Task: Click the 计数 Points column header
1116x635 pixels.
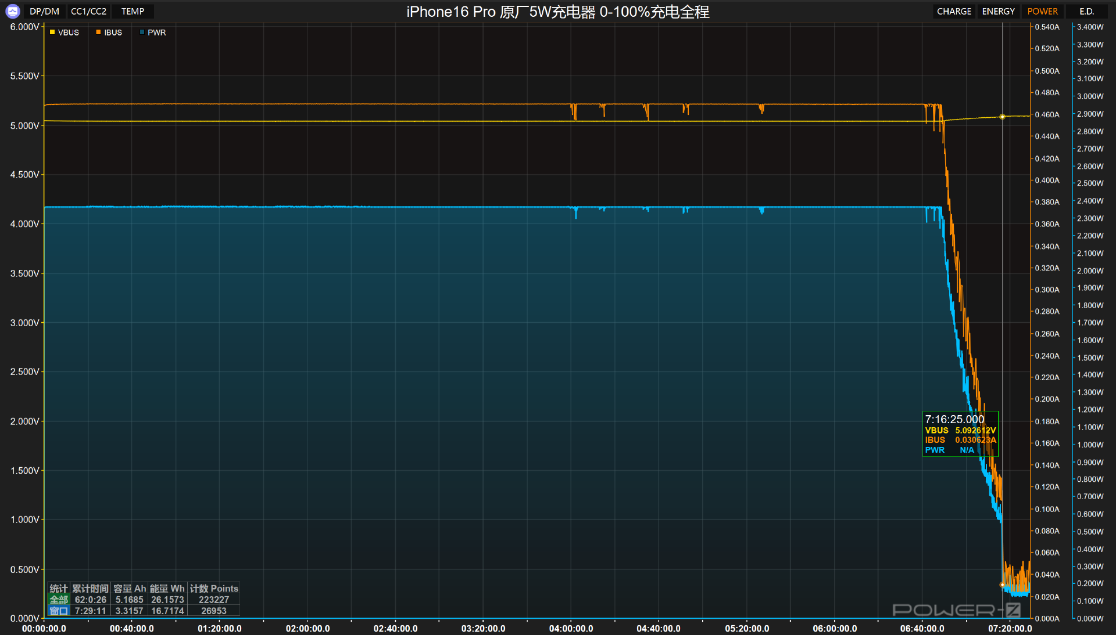Action: pyautogui.click(x=214, y=589)
